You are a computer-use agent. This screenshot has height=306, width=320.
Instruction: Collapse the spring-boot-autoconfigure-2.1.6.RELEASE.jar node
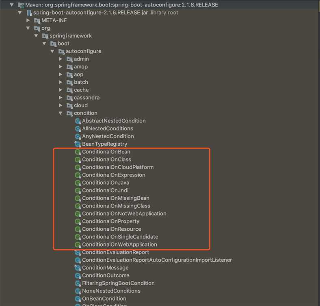(x=20, y=13)
